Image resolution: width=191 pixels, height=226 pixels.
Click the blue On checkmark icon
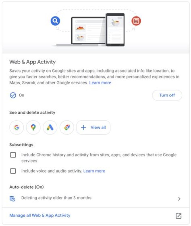tap(13, 95)
